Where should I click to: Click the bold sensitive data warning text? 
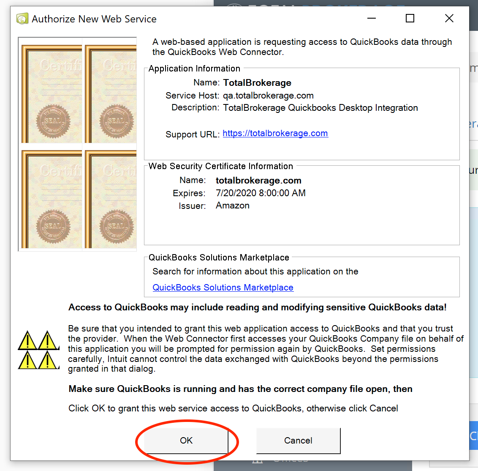(x=257, y=307)
